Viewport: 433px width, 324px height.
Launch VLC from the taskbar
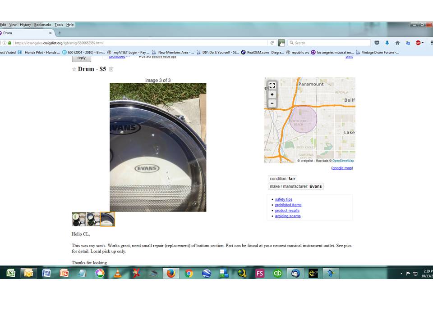tap(117, 273)
